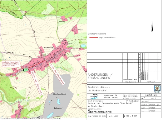Click the aqua saxonia logo

pos(94,97)
